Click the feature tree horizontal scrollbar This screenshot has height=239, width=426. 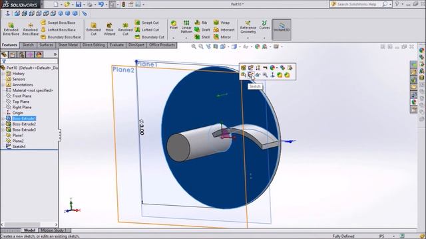coord(29,224)
